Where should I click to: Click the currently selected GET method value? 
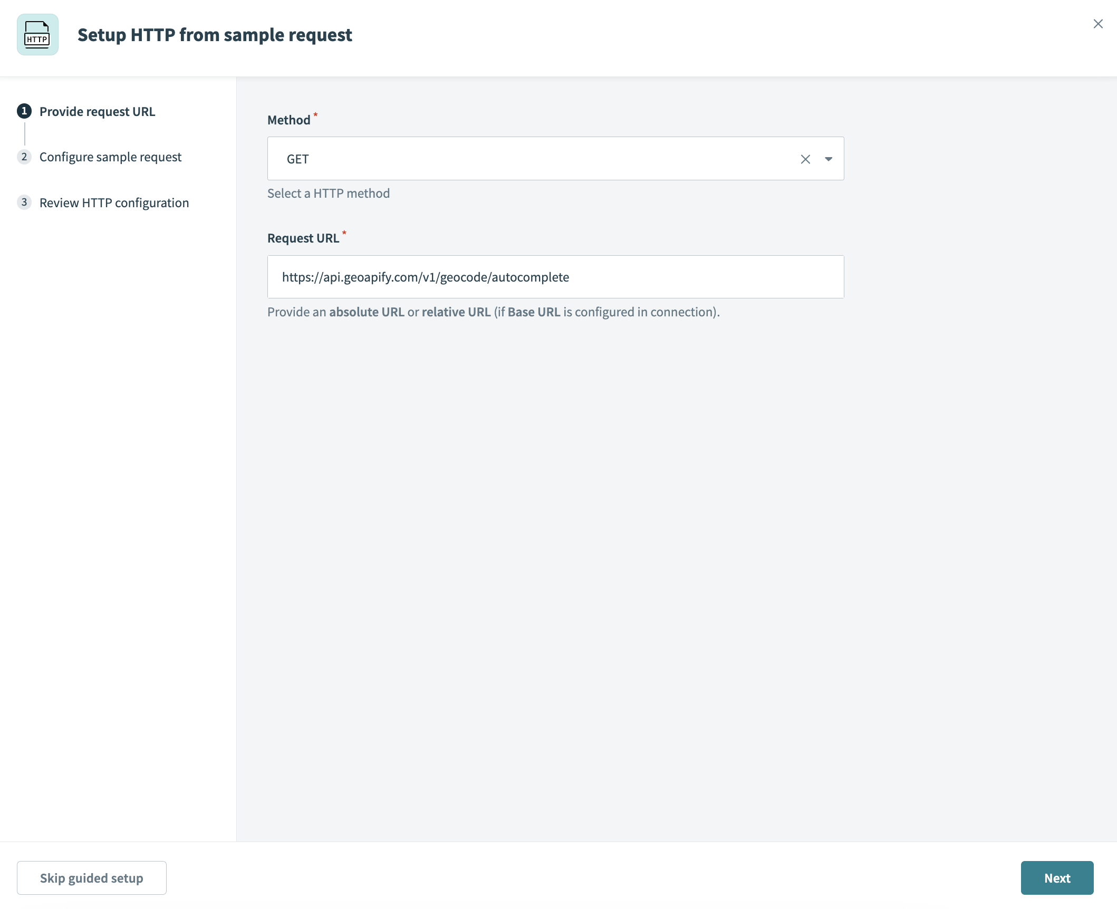tap(297, 159)
